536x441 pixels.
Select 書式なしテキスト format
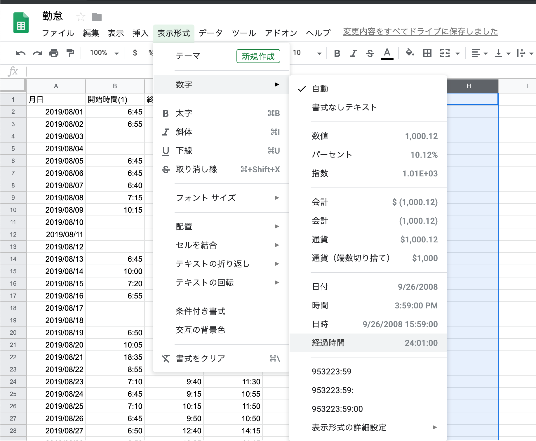368,107
